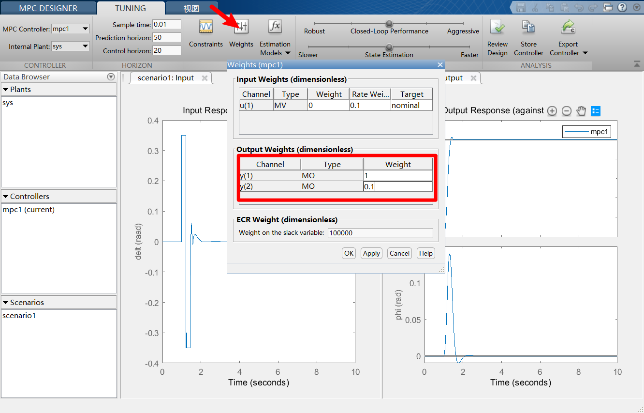Open Estimation Models icon
This screenshot has width=644, height=413.
(x=275, y=27)
